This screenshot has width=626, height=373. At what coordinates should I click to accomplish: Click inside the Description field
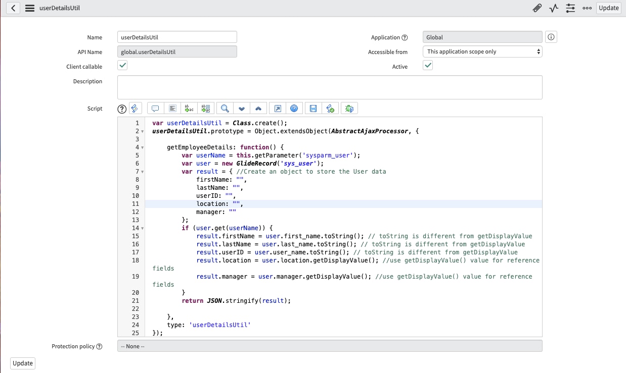(330, 87)
